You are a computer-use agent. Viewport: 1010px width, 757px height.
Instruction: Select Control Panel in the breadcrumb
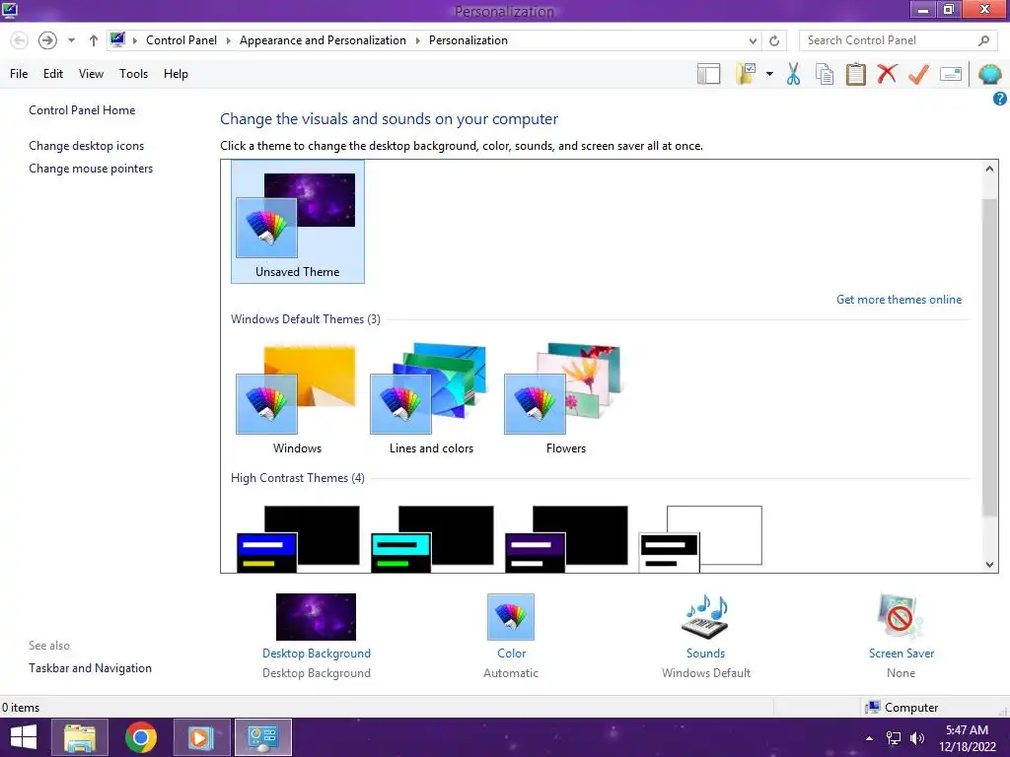(x=181, y=40)
